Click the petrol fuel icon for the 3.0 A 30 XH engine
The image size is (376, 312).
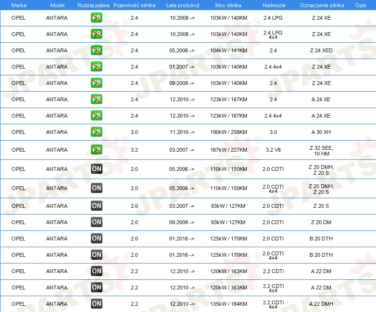tap(97, 132)
